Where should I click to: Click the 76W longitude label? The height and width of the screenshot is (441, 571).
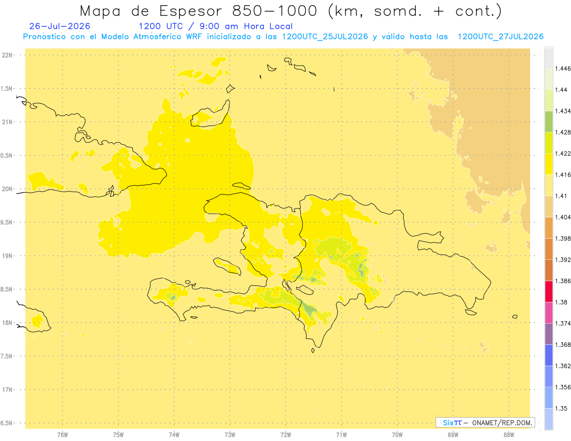62,435
